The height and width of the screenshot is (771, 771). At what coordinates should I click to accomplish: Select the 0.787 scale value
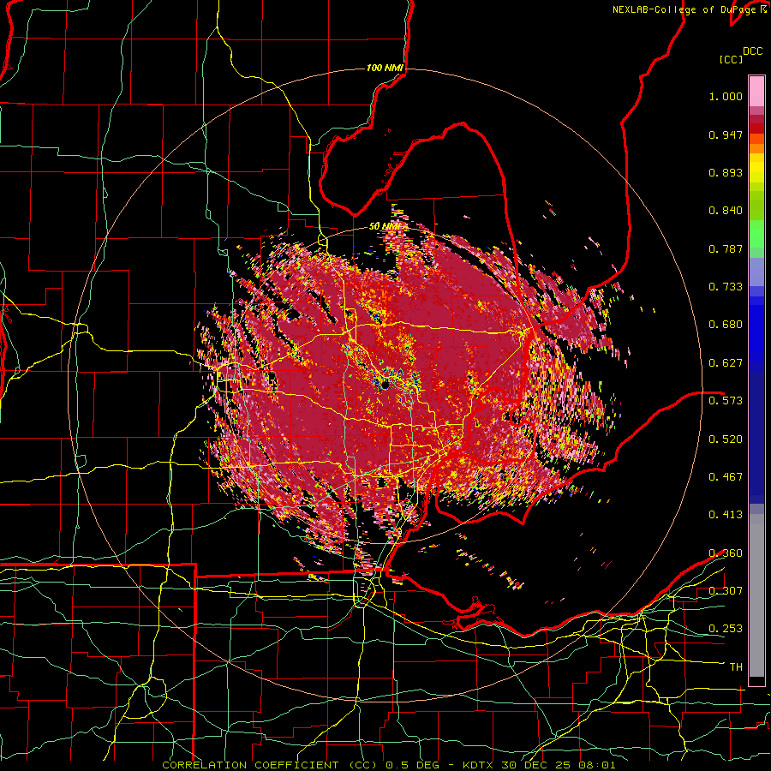click(x=726, y=248)
